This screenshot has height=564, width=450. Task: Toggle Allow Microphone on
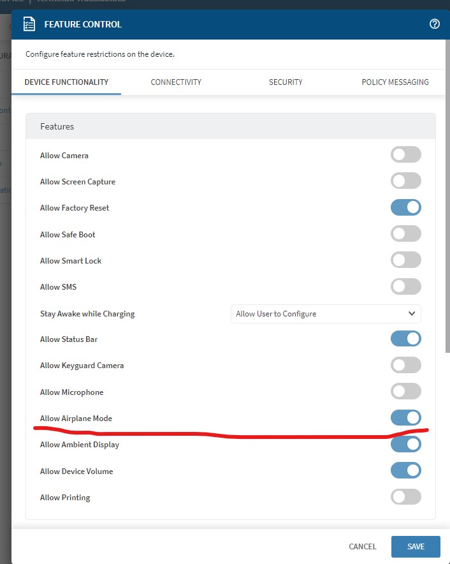click(x=406, y=392)
